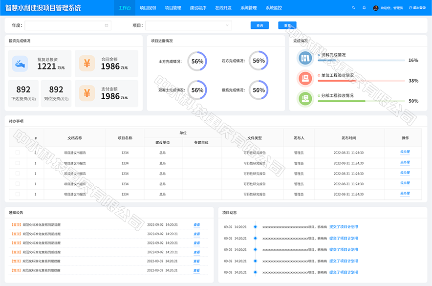Click the 建设单位 sub-header

click(x=163, y=142)
